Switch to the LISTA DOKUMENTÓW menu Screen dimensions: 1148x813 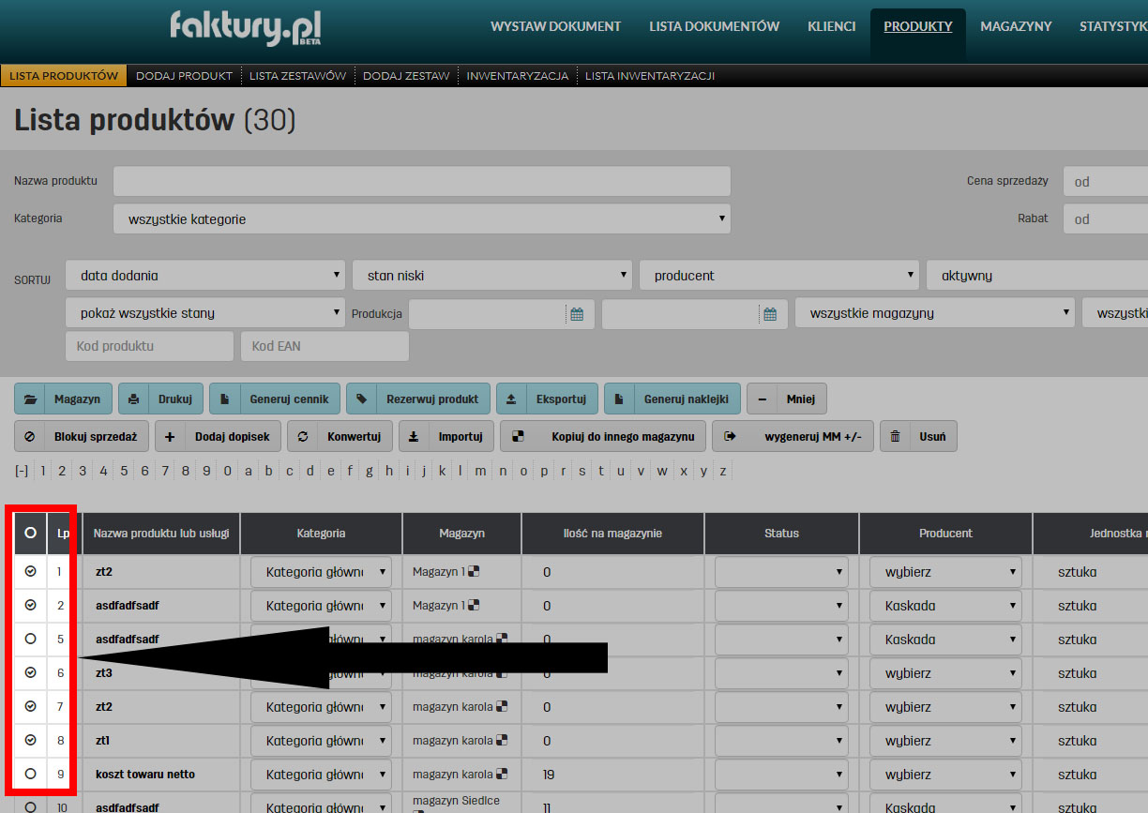714,26
